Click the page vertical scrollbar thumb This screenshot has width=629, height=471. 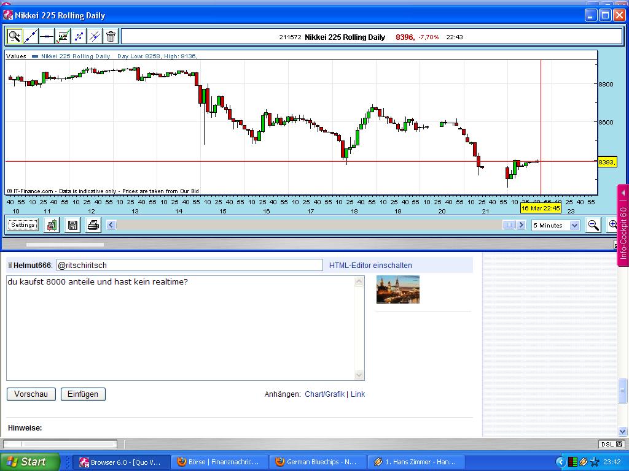(623, 391)
